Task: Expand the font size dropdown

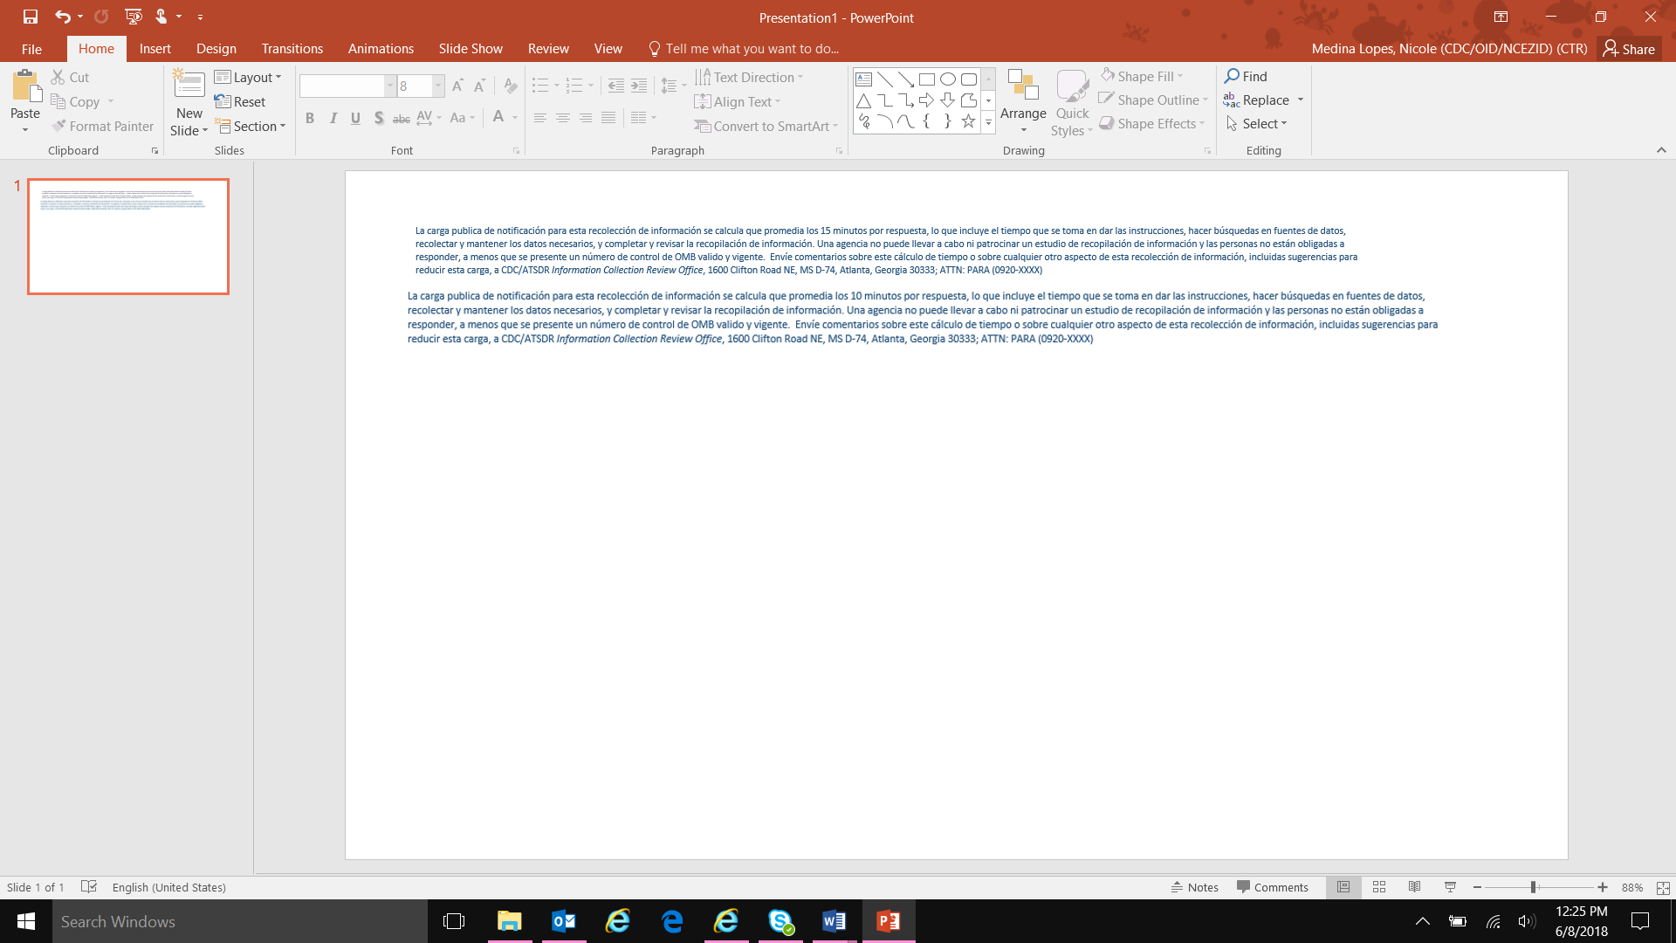Action: (438, 86)
